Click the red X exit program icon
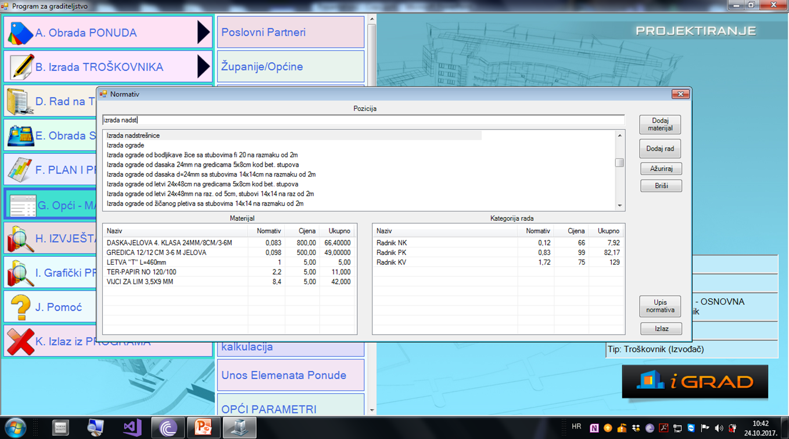 coord(20,341)
